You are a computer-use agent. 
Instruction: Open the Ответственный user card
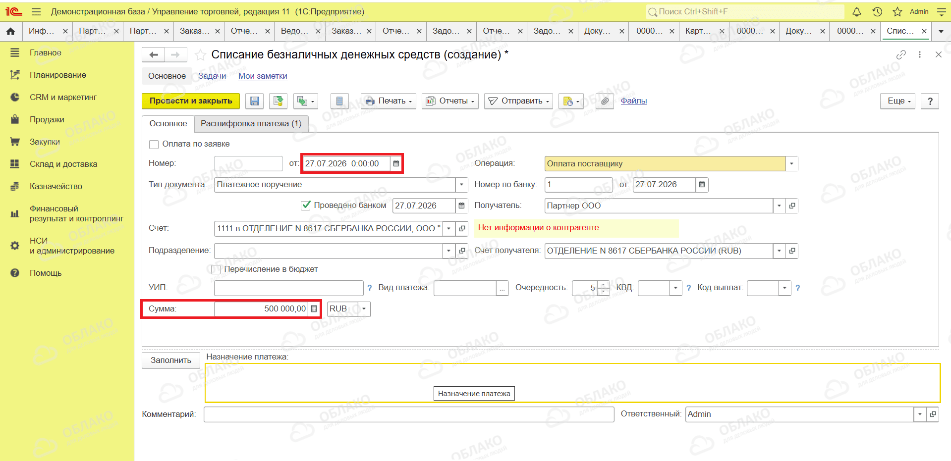tap(933, 414)
